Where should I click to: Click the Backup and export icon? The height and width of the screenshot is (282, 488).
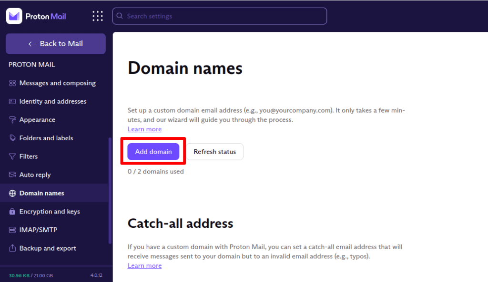click(x=11, y=248)
